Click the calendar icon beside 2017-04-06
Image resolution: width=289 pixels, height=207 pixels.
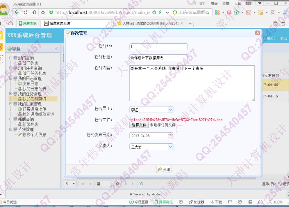(170, 136)
